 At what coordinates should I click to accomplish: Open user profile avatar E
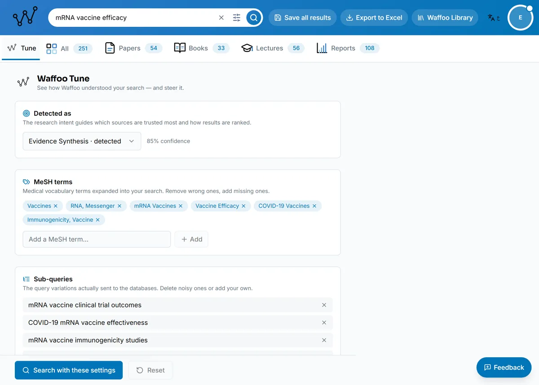point(520,17)
